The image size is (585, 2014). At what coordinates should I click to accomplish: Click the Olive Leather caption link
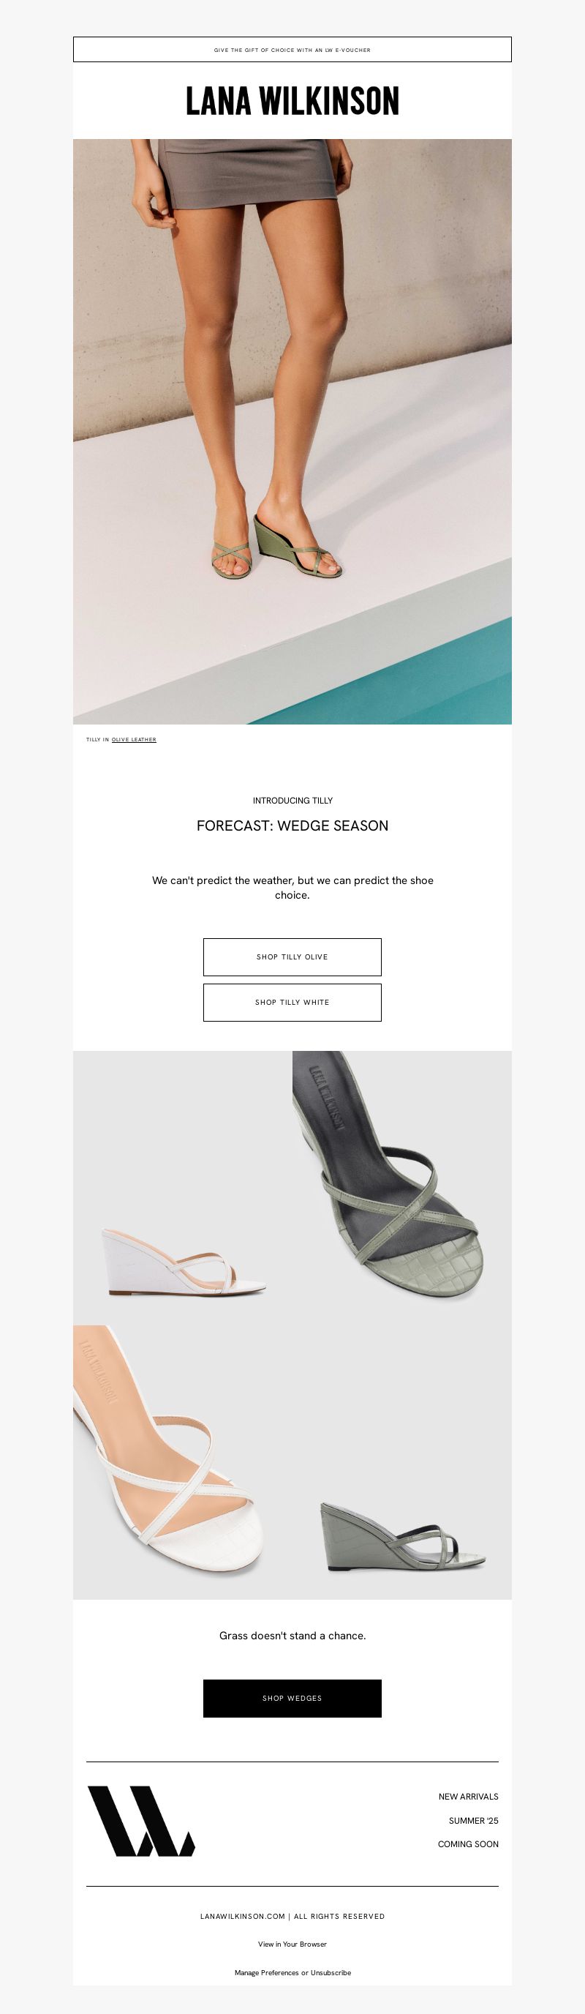[x=134, y=740]
